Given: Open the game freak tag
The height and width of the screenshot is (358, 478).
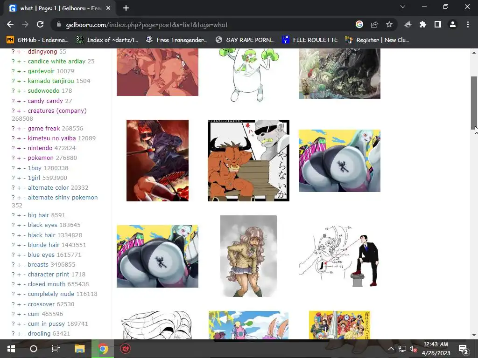Looking at the screenshot, I should click(x=43, y=129).
